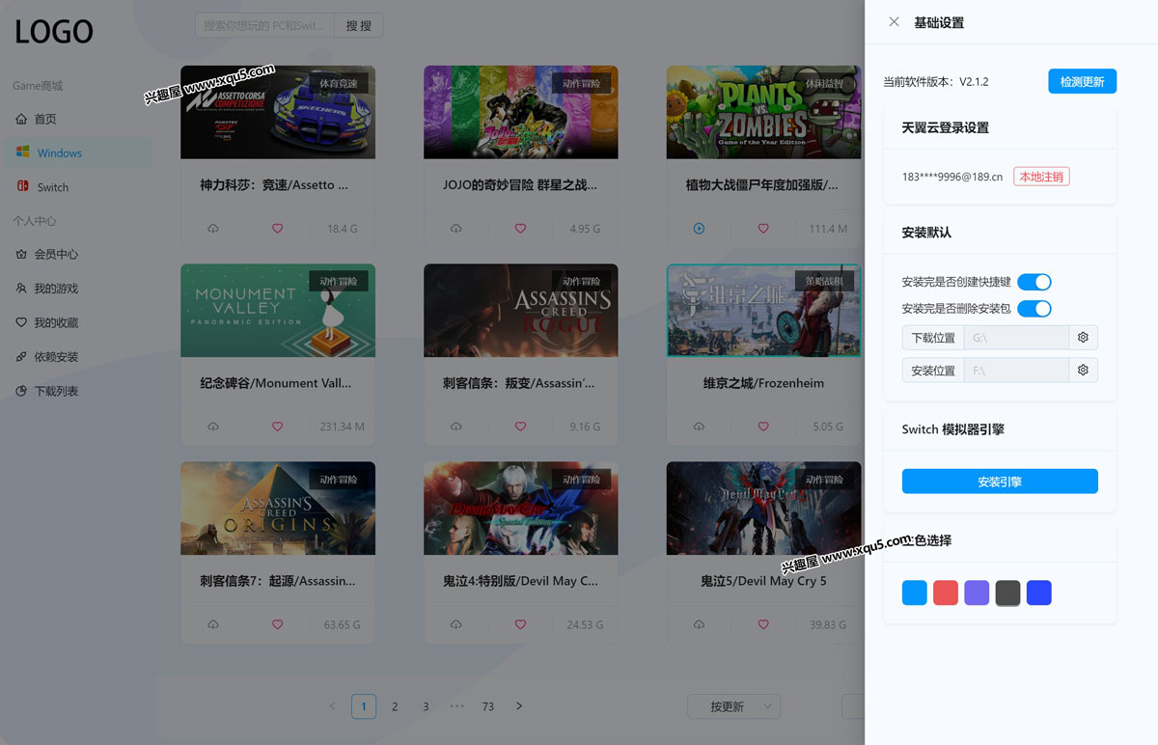1158x745 pixels.
Task: Click download icon for 鬼泣4:特别版
Action: 456,624
